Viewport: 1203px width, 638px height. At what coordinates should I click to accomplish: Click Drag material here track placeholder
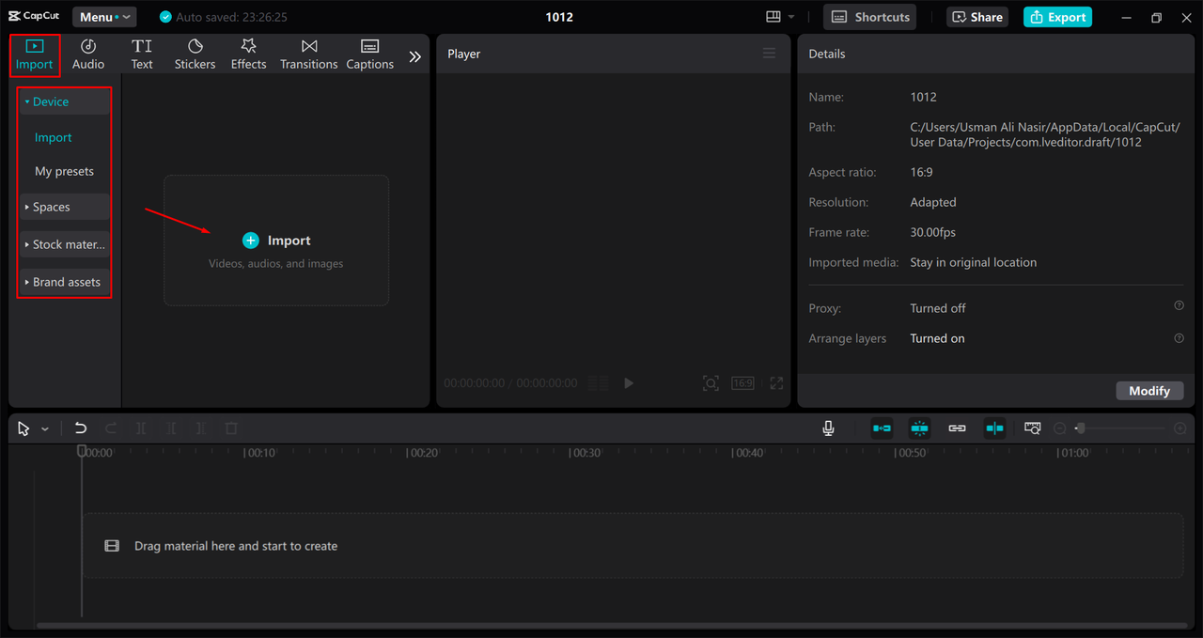tap(633, 545)
